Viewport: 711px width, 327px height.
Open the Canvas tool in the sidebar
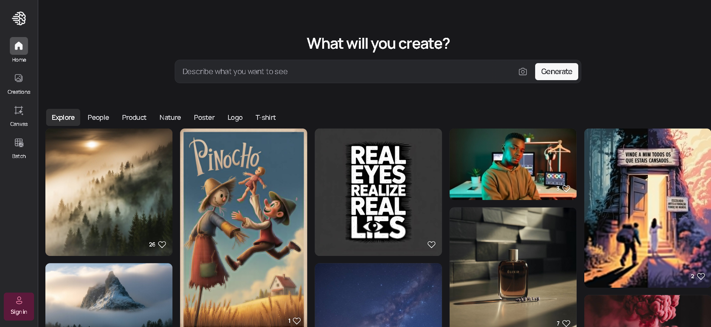[x=19, y=116]
